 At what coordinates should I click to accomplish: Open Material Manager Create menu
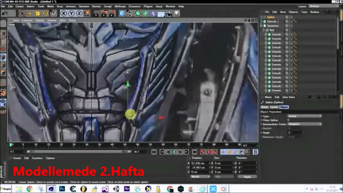(17, 158)
